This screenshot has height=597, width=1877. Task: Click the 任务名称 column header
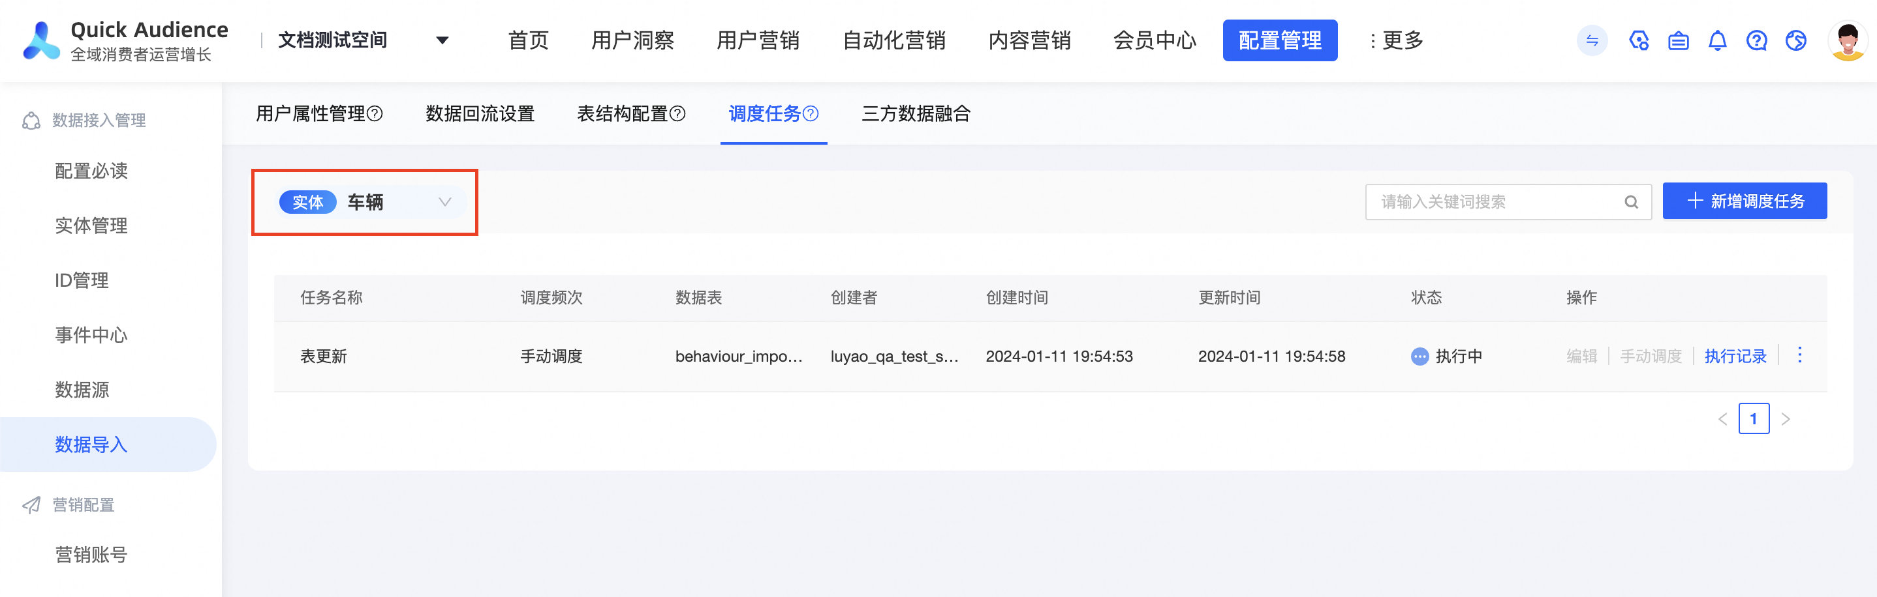coord(332,298)
